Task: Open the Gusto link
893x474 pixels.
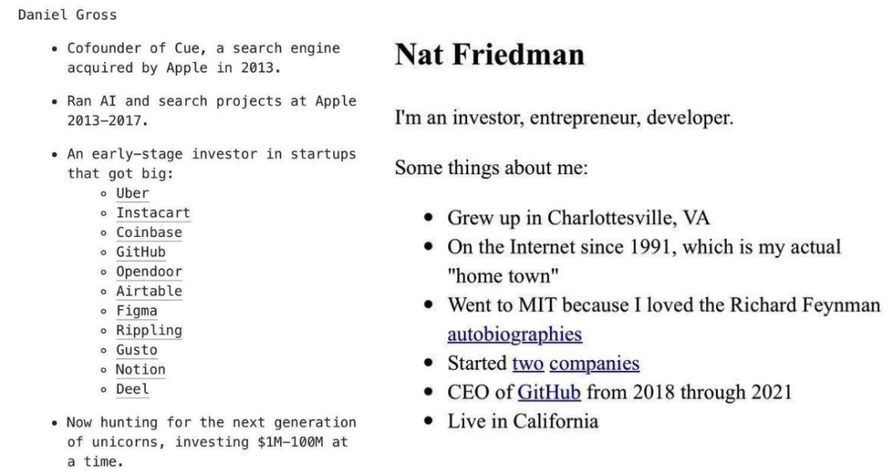Action: [136, 350]
